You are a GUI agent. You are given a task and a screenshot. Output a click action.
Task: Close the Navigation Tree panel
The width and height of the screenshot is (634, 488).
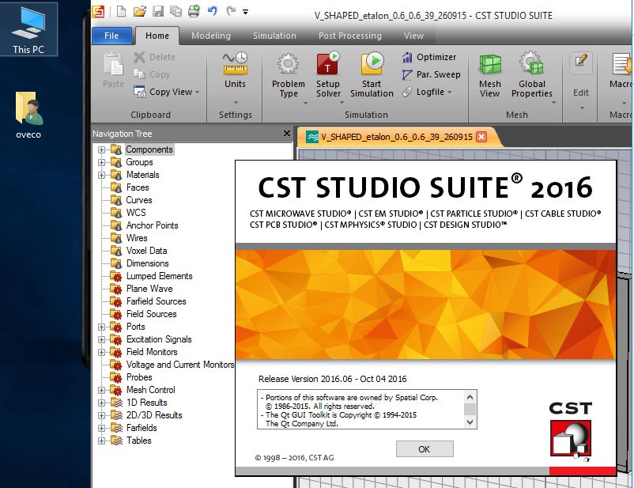pos(287,133)
